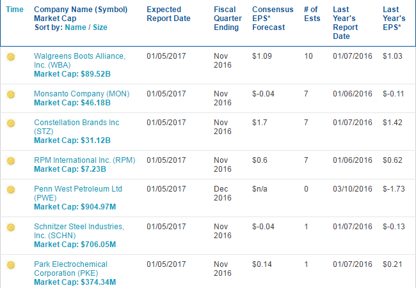Click the pre-market sun icon for Monsanto Company

[11, 95]
